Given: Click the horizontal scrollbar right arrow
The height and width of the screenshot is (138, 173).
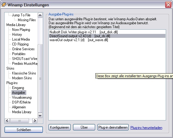Looking at the screenshot, I should pos(35,120).
